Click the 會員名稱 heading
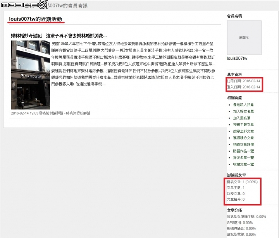 click(x=234, y=16)
